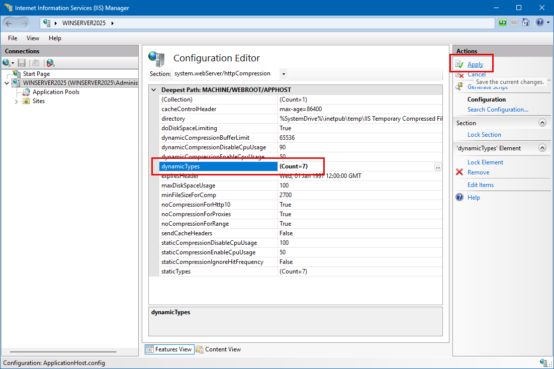Open the File menu
The width and height of the screenshot is (554, 369).
(13, 38)
